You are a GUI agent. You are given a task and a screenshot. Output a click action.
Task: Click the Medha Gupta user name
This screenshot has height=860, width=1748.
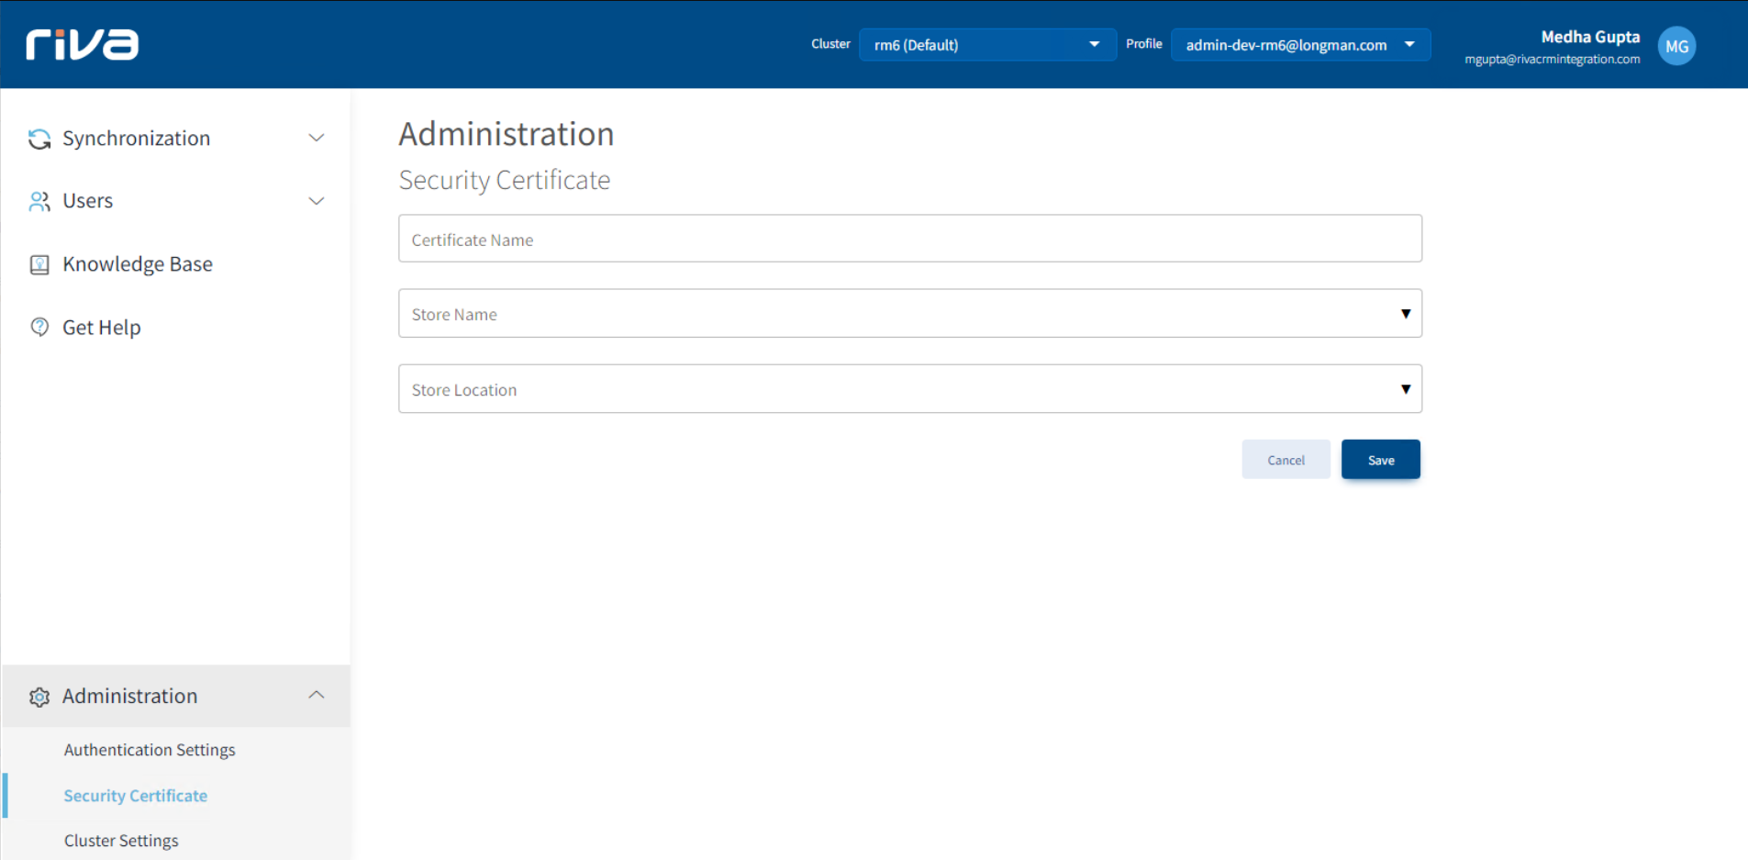coord(1590,37)
